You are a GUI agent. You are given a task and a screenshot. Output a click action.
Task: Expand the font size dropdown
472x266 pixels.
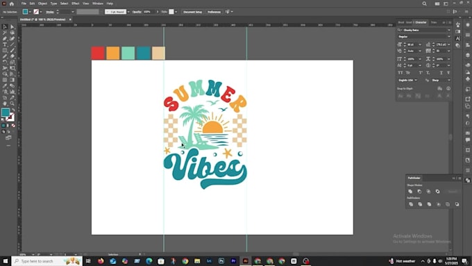point(420,44)
